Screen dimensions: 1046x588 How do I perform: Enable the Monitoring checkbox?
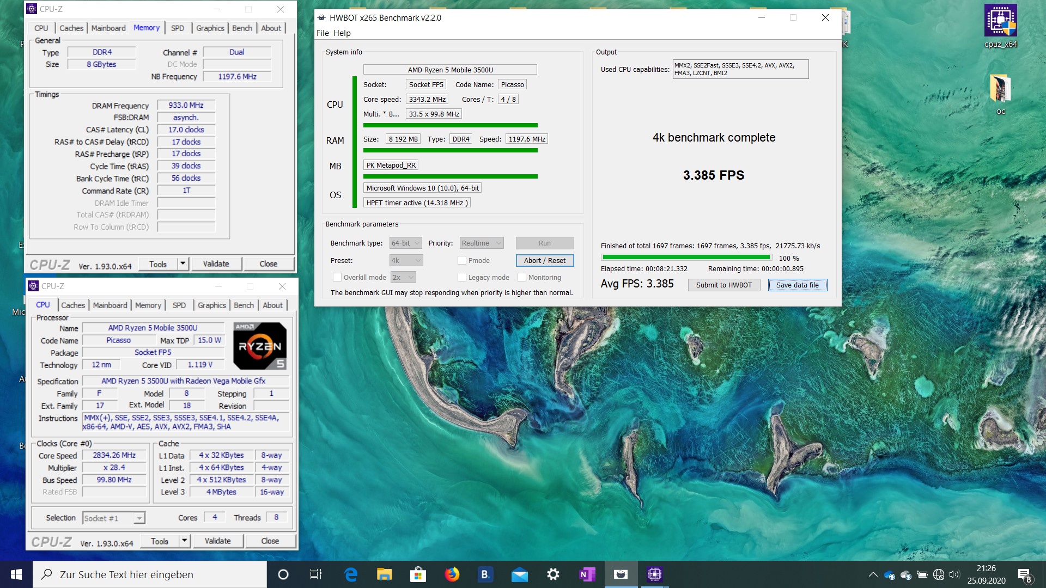pos(522,277)
